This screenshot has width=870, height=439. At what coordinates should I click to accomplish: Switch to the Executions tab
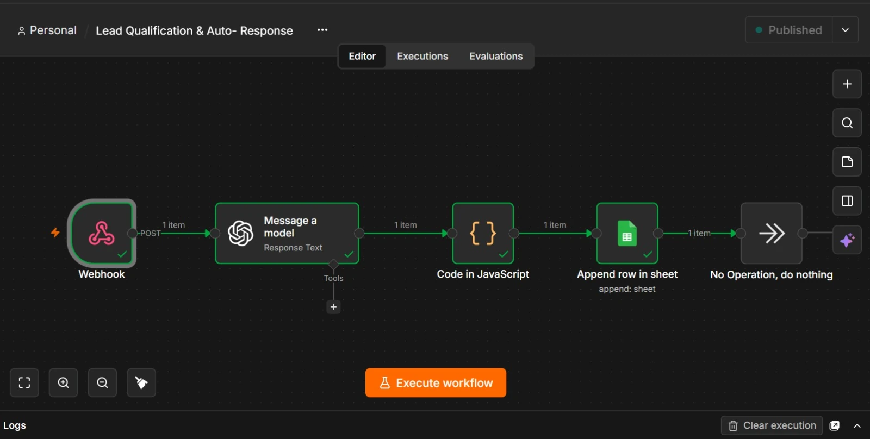click(422, 56)
